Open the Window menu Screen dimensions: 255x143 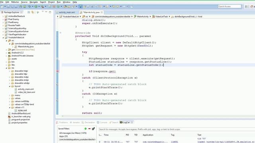67,2
